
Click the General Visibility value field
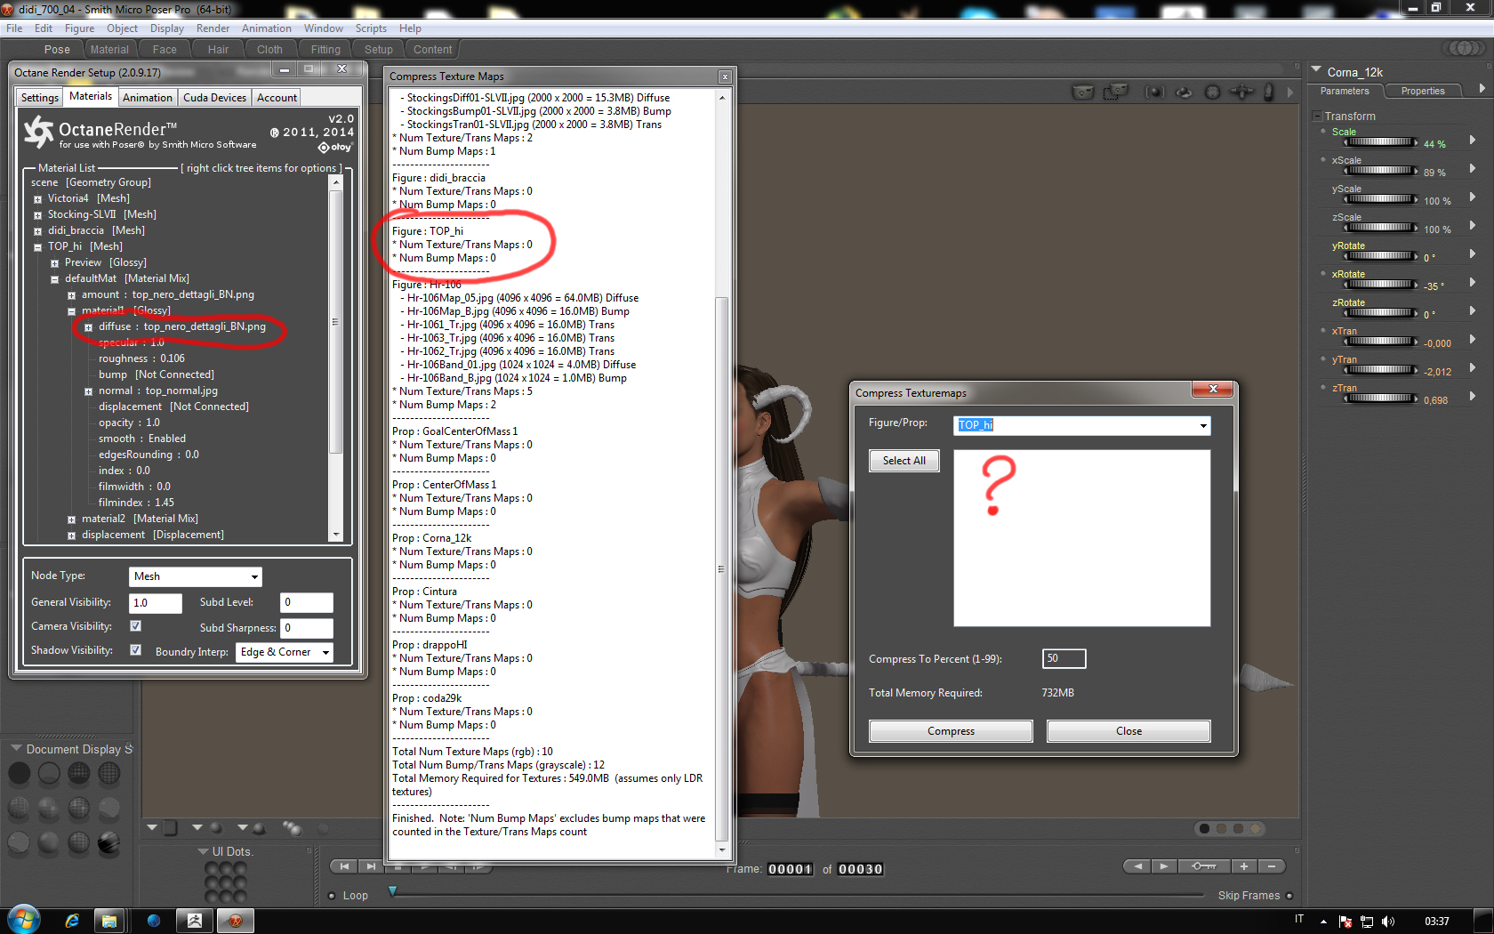[x=156, y=603]
